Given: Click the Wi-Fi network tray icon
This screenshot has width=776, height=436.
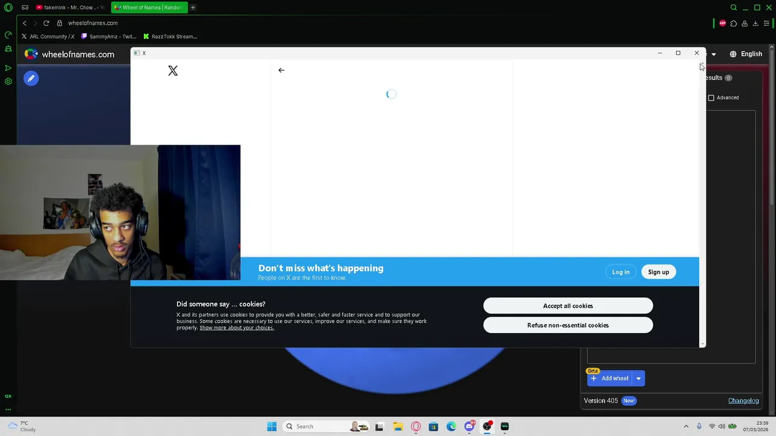Looking at the screenshot, I should tap(712, 426).
